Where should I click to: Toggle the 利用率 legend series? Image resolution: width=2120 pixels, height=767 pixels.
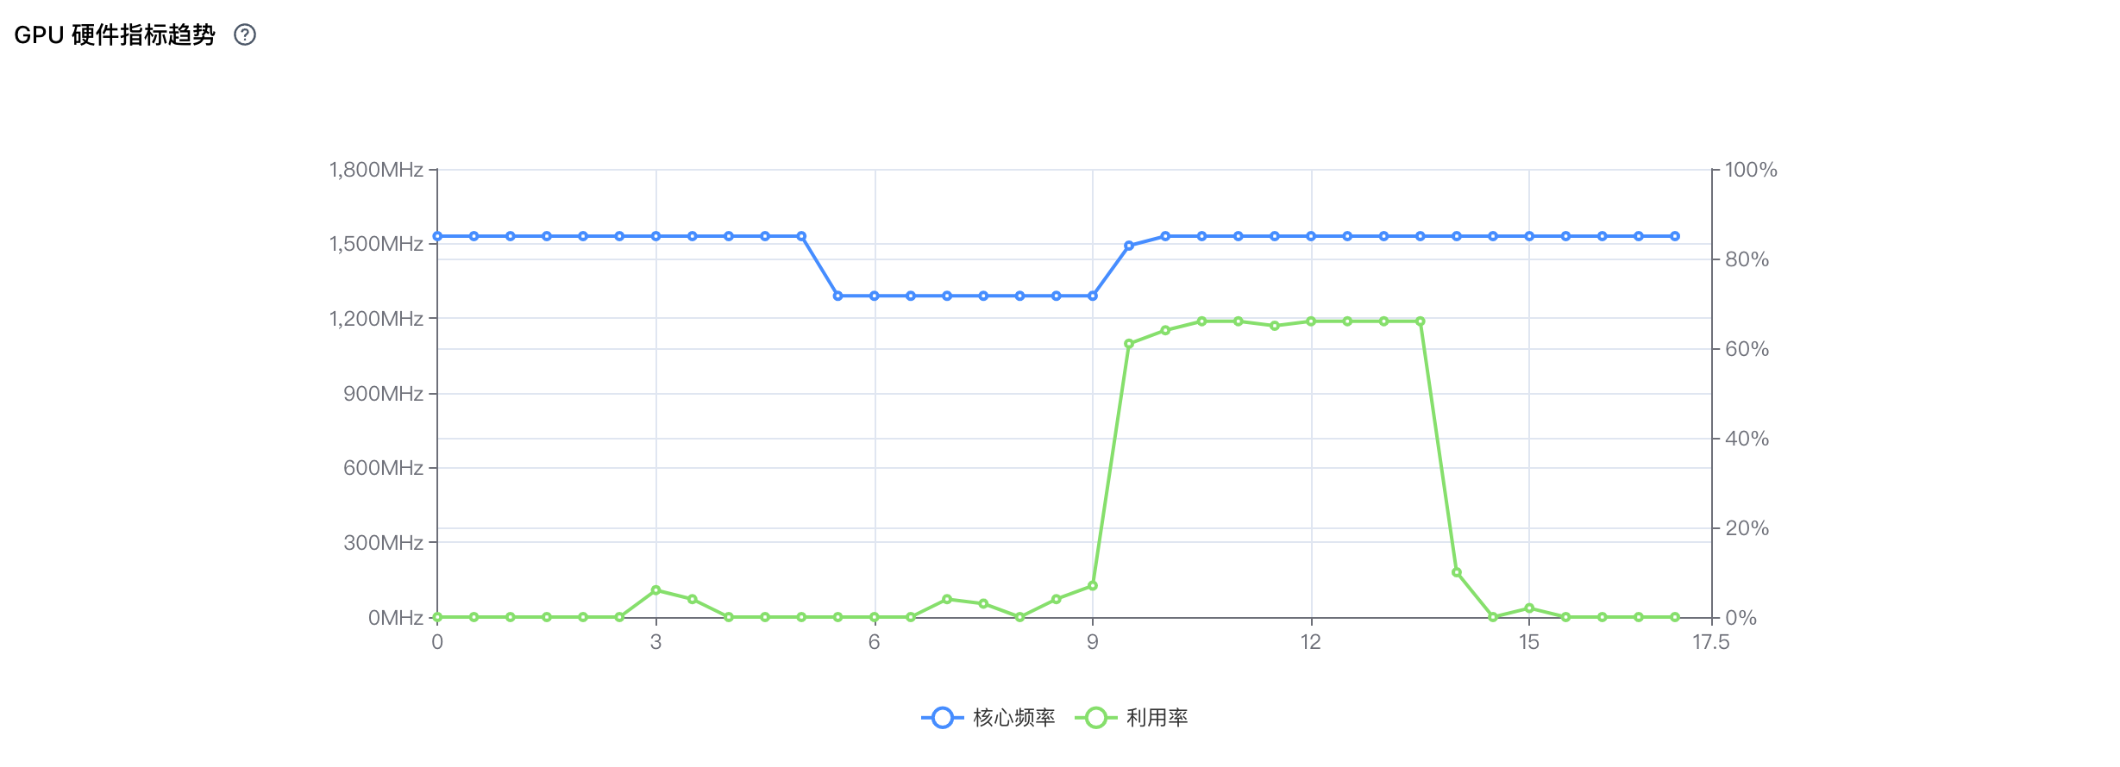(1132, 717)
